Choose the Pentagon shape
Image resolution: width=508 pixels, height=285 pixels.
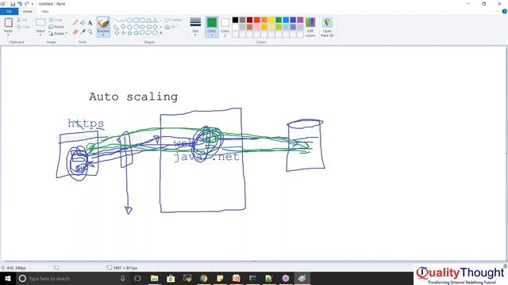pyautogui.click(x=129, y=26)
